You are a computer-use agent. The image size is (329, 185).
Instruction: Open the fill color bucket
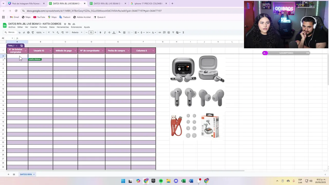click(120, 32)
